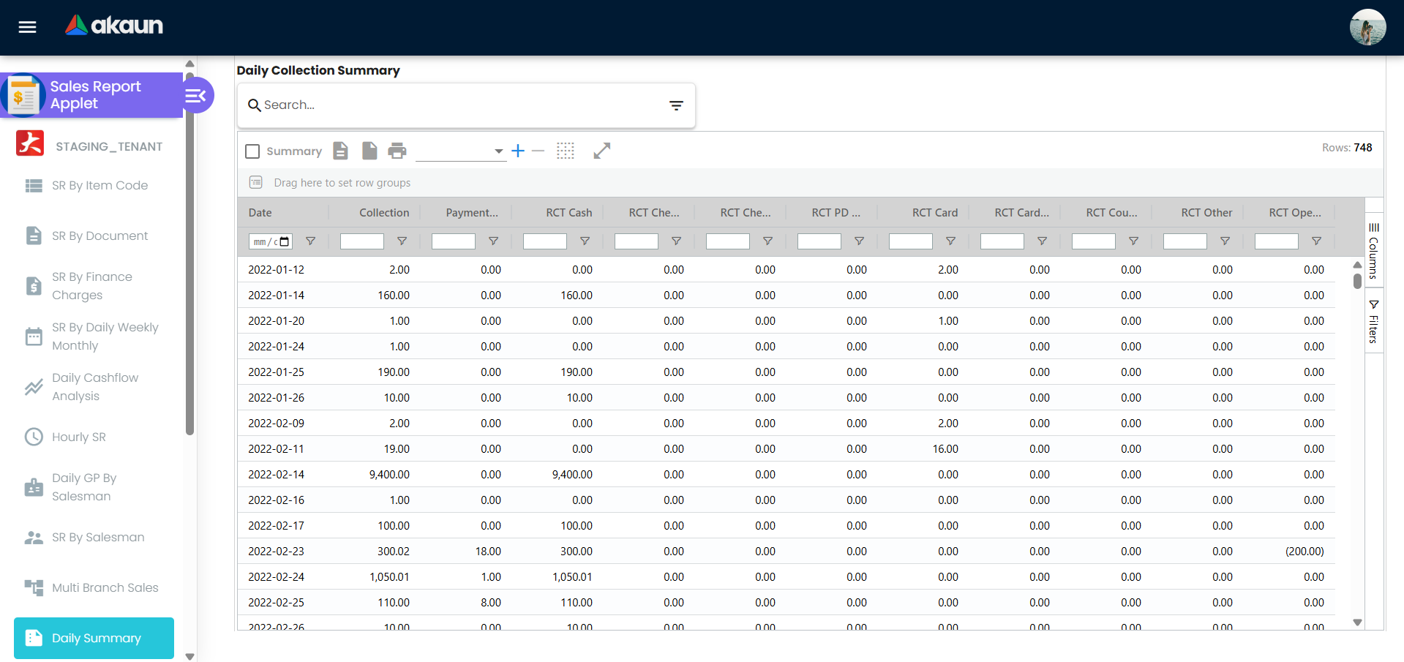Open SR By Salesman report
This screenshot has height=662, width=1404.
(x=97, y=537)
